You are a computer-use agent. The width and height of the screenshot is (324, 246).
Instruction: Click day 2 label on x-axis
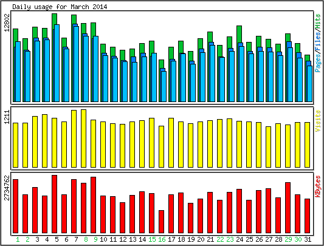[27, 239]
